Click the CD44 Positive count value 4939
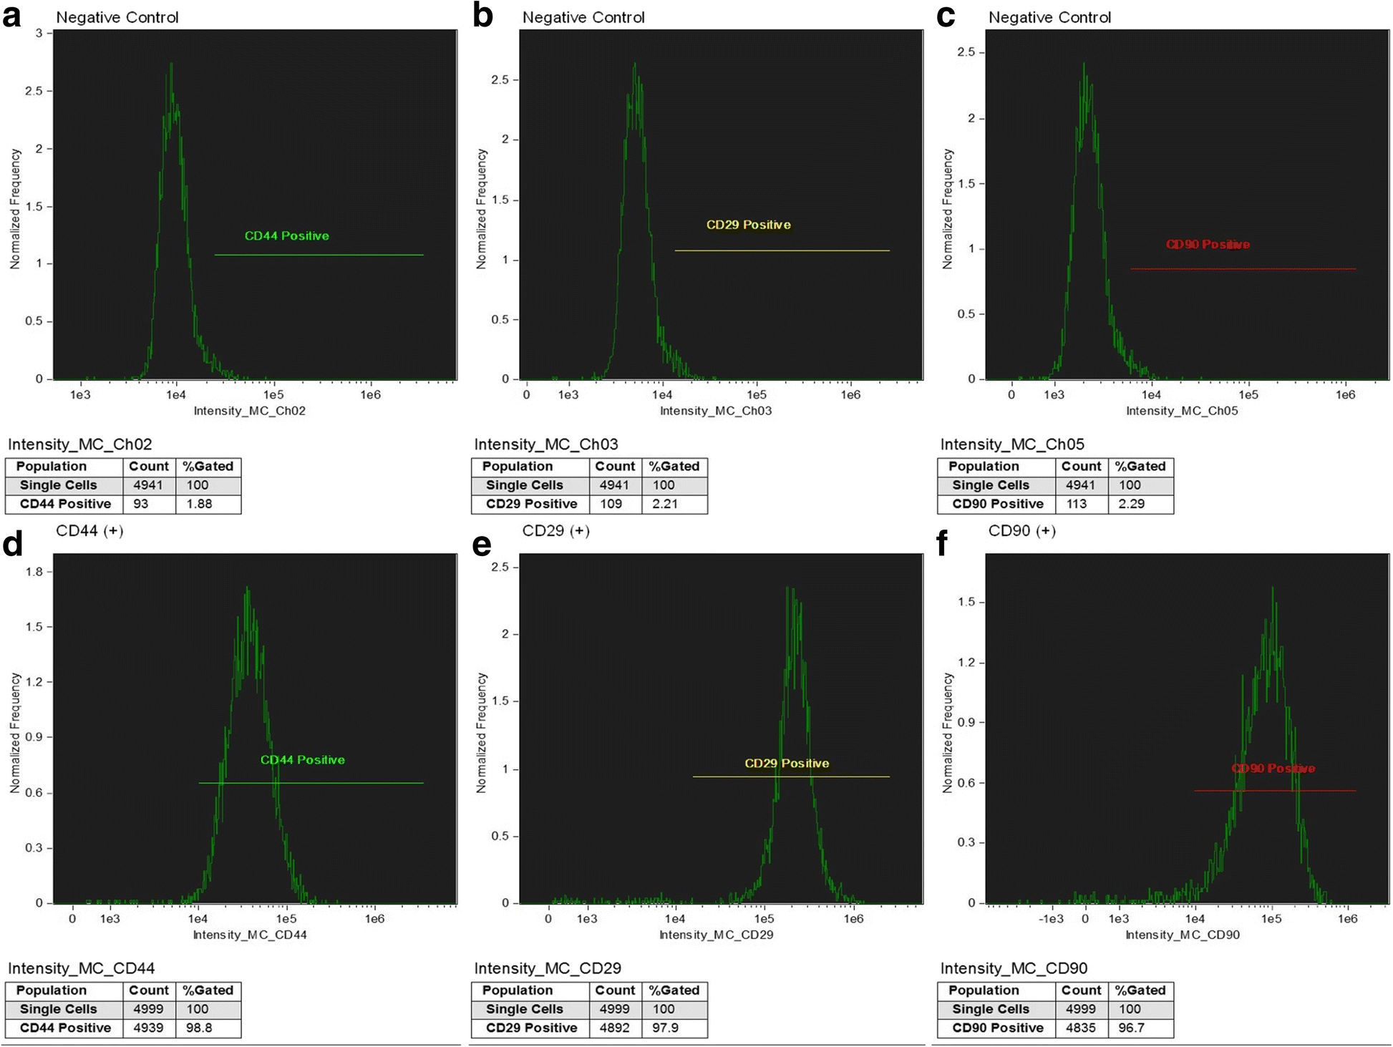Image resolution: width=1393 pixels, height=1047 pixels. click(148, 1028)
